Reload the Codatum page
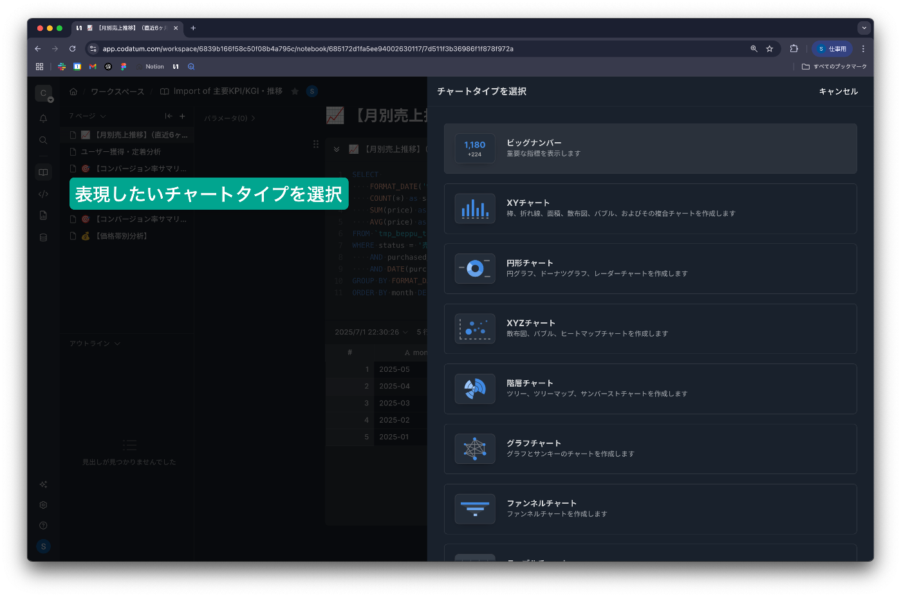 point(72,49)
